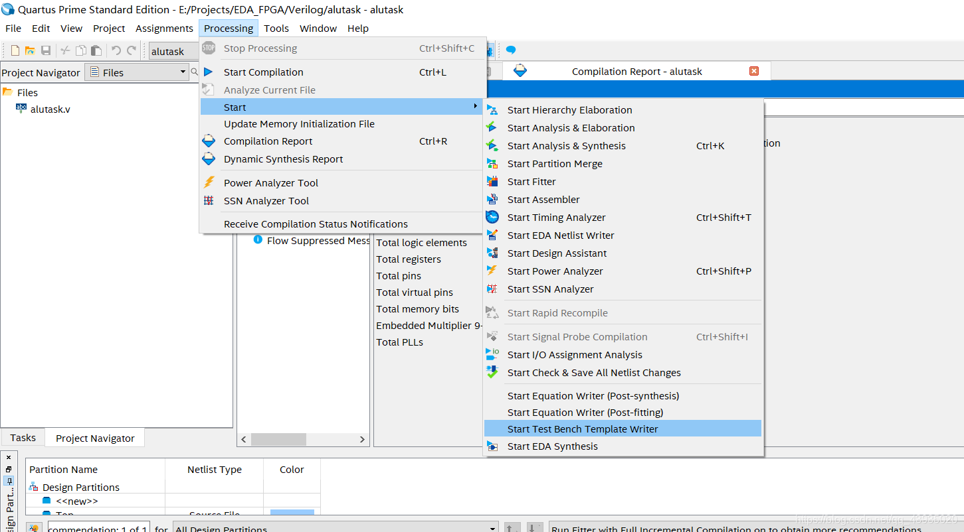Launch the Start Timing Analyzer action
964x532 pixels.
[556, 217]
